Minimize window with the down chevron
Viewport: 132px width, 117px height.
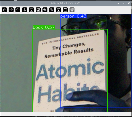coord(118,3)
